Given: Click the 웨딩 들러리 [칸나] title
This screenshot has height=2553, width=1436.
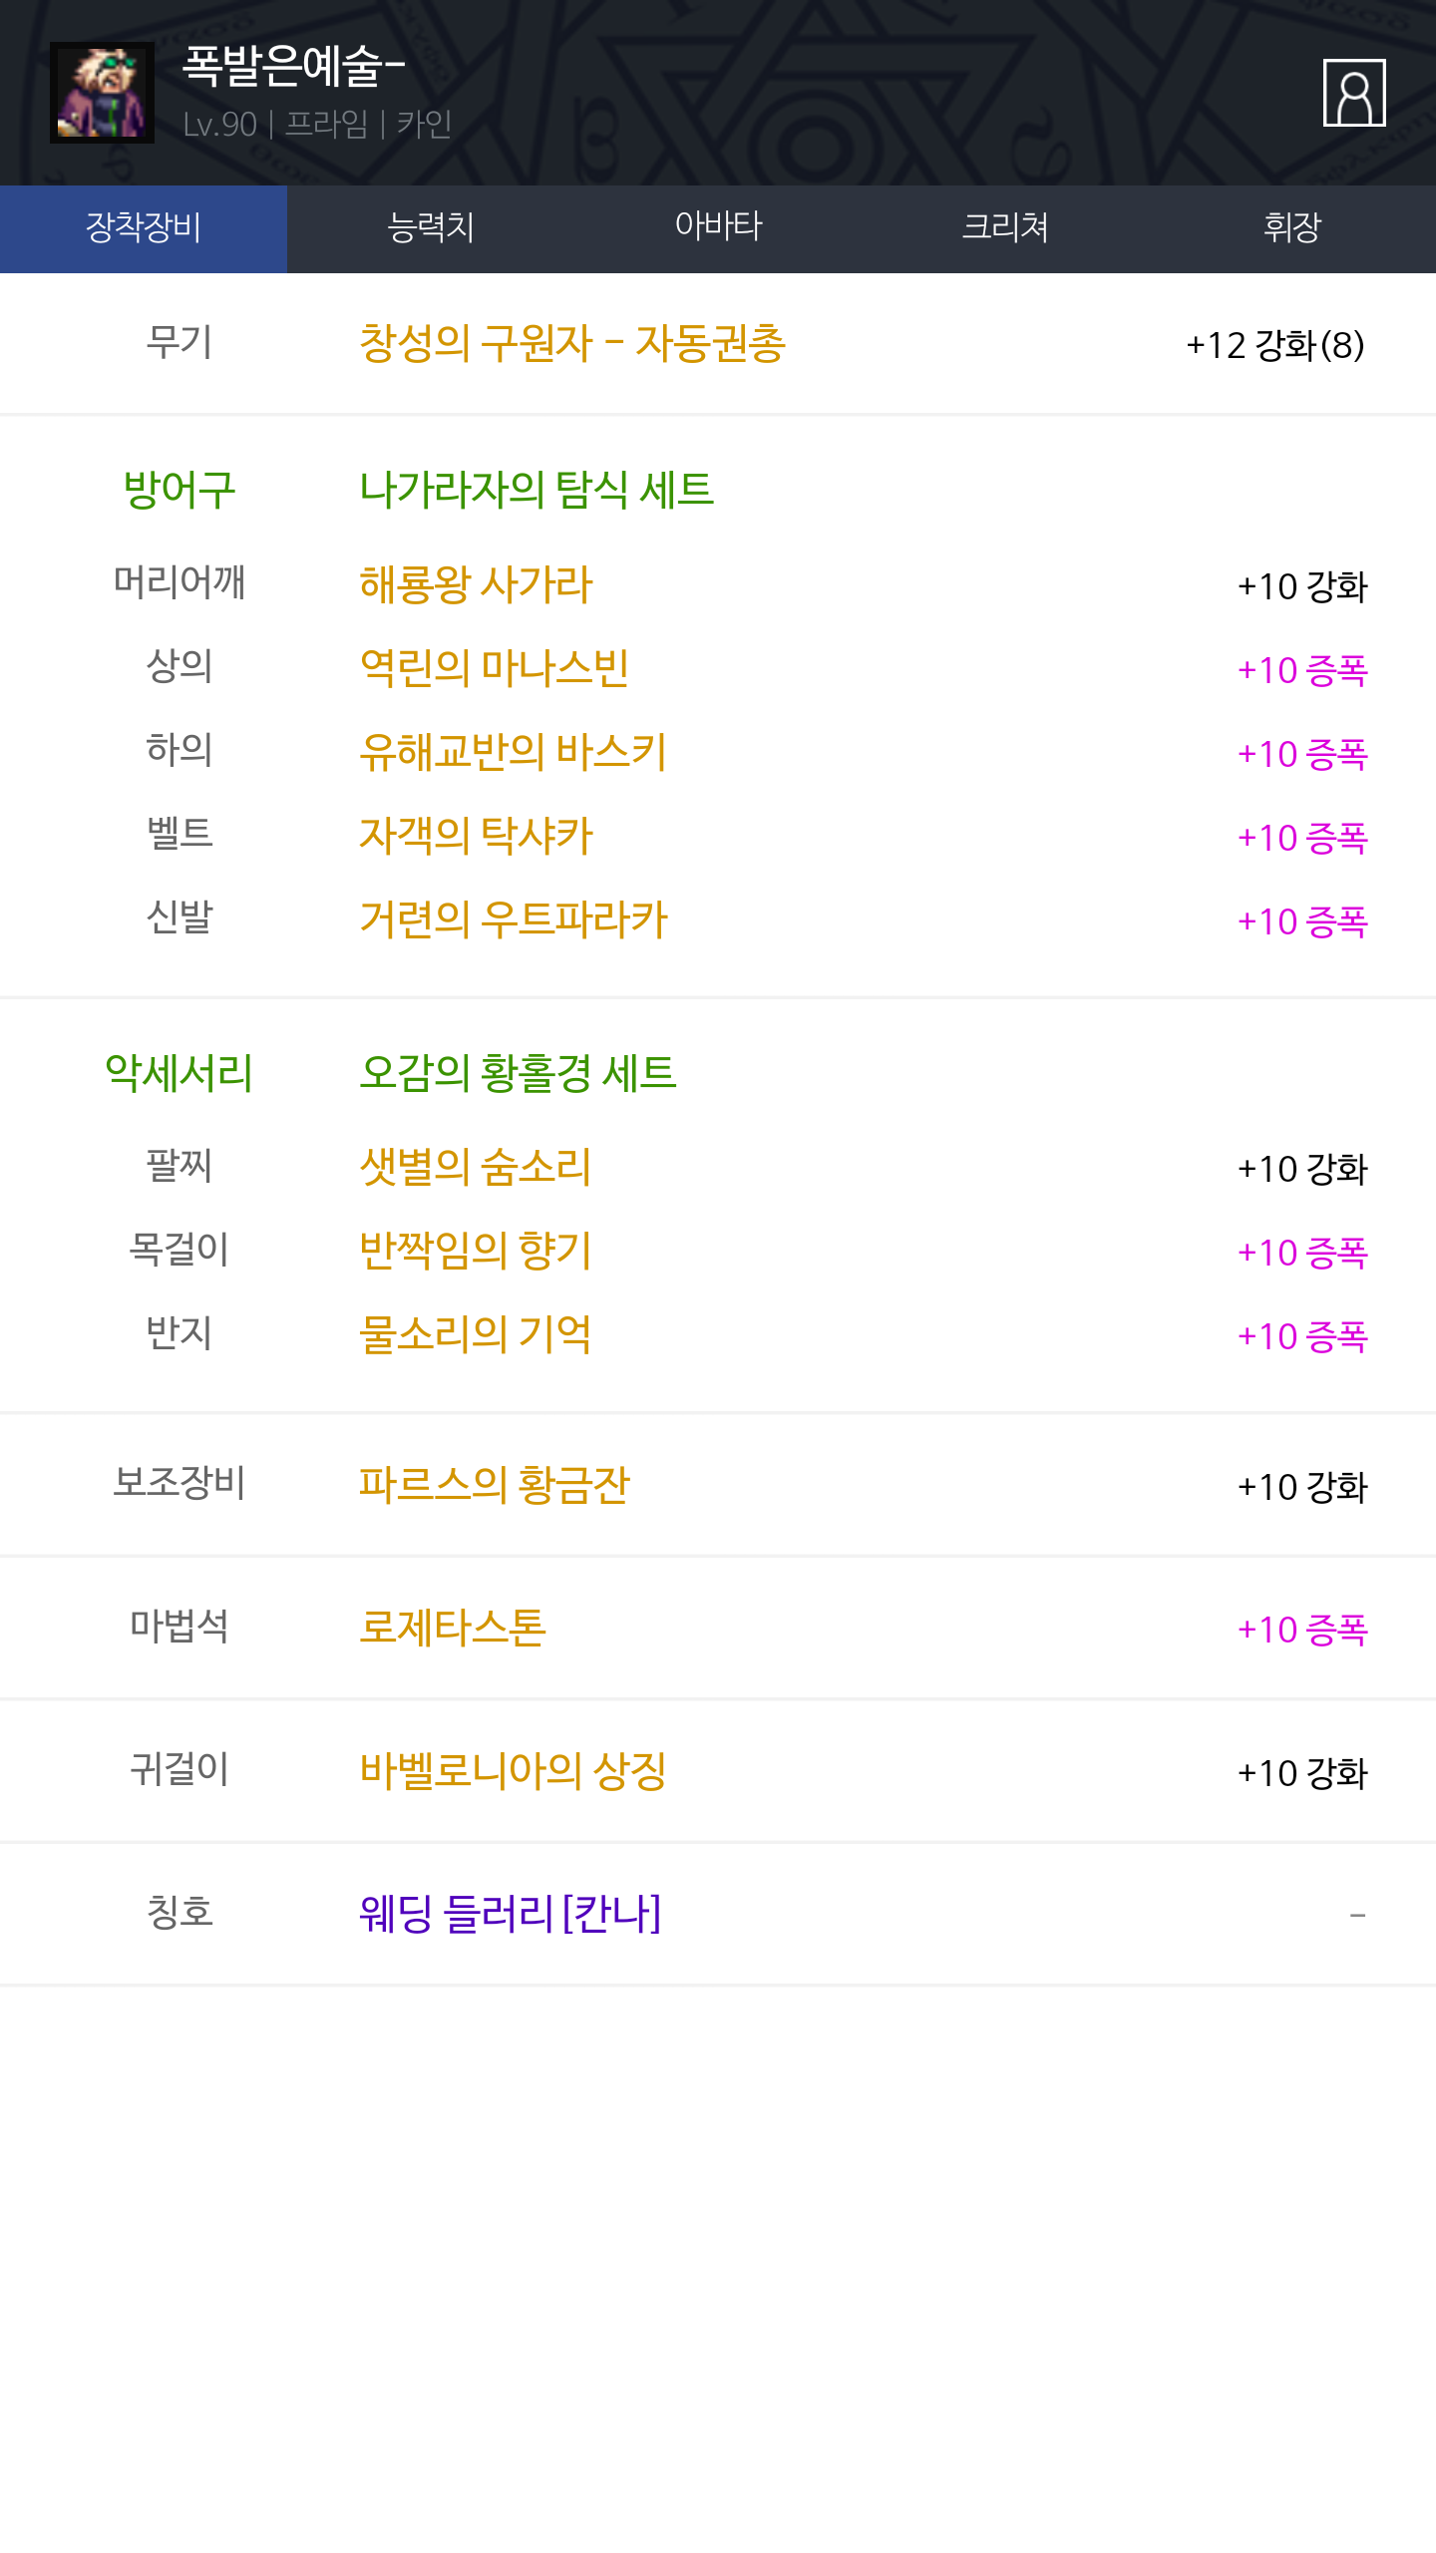Looking at the screenshot, I should pos(510,1915).
